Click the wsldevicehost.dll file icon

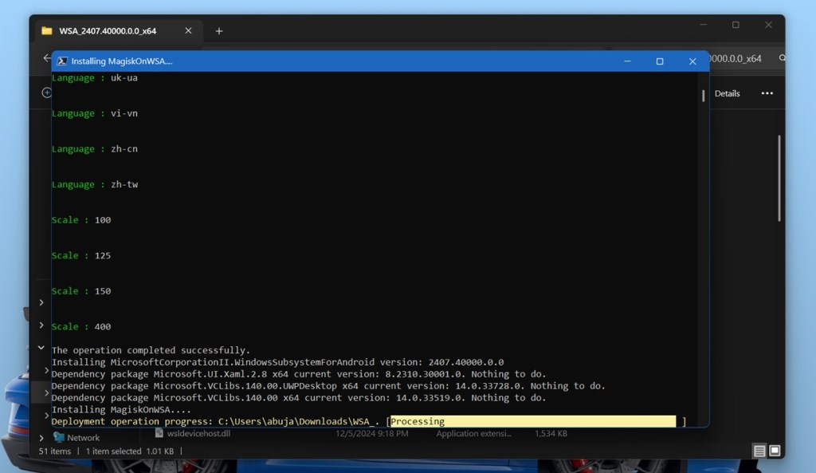click(159, 433)
